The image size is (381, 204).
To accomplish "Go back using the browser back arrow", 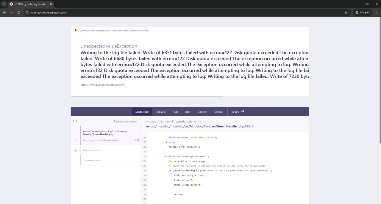I will [4, 12].
